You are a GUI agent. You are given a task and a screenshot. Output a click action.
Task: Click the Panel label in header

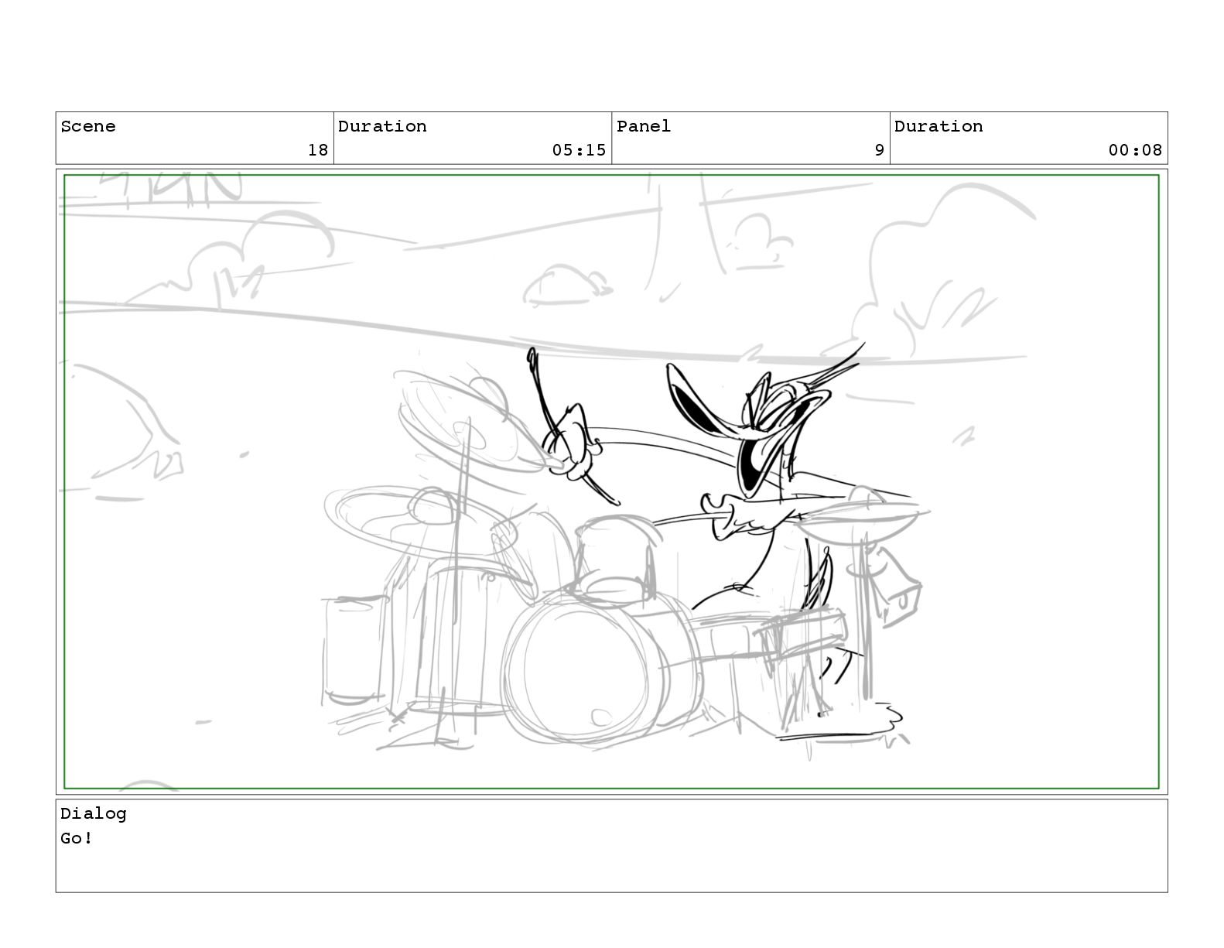[x=644, y=126]
